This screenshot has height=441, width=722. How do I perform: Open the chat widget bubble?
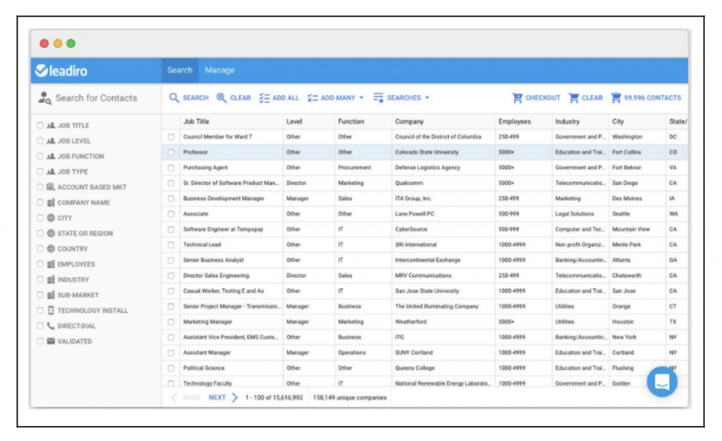(x=661, y=381)
